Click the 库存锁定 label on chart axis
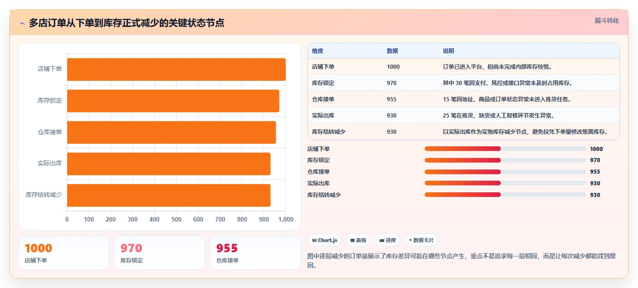Image resolution: width=638 pixels, height=288 pixels. pyautogui.click(x=50, y=101)
